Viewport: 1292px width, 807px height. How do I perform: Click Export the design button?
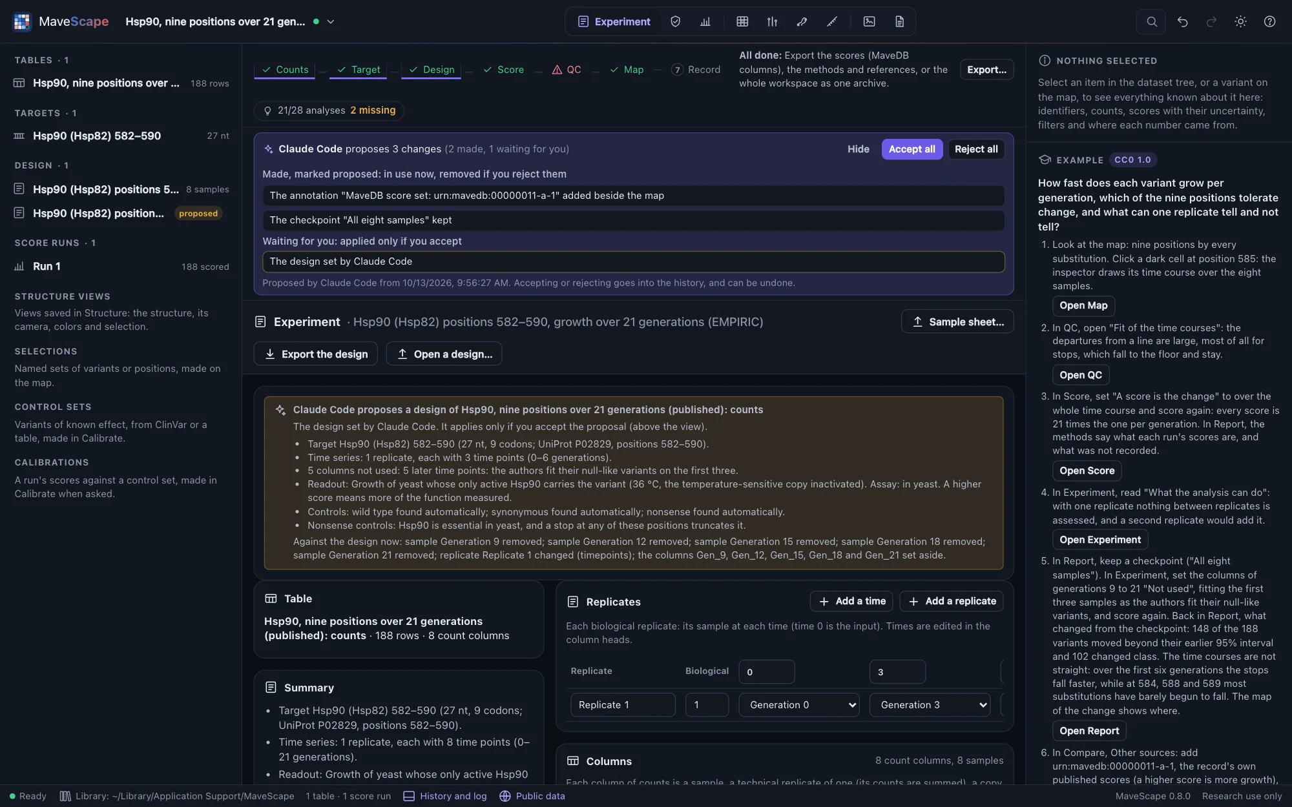[x=316, y=354]
